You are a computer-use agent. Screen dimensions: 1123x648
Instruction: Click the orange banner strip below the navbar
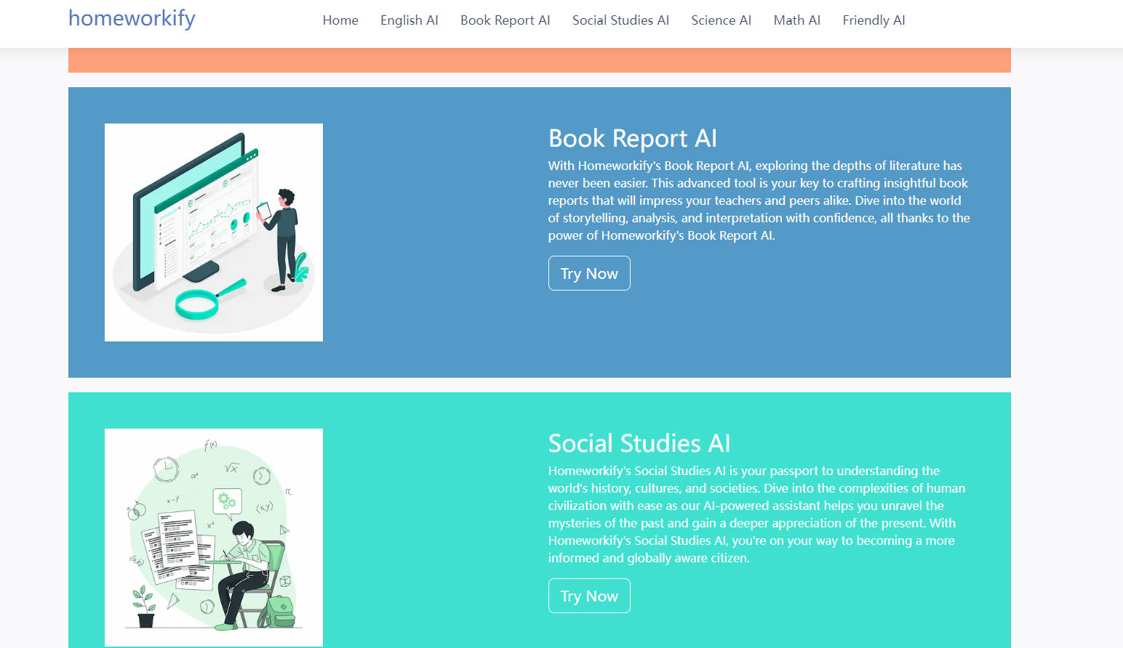click(x=539, y=60)
